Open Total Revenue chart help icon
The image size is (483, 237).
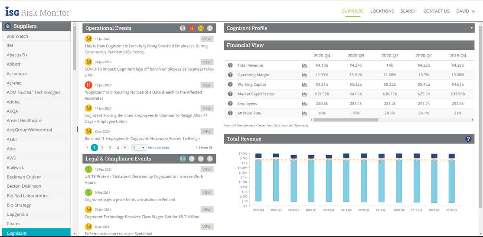(468, 139)
